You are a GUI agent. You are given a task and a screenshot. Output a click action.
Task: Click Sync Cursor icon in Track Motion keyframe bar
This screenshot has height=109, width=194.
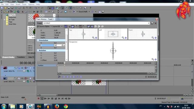tap(59, 77)
